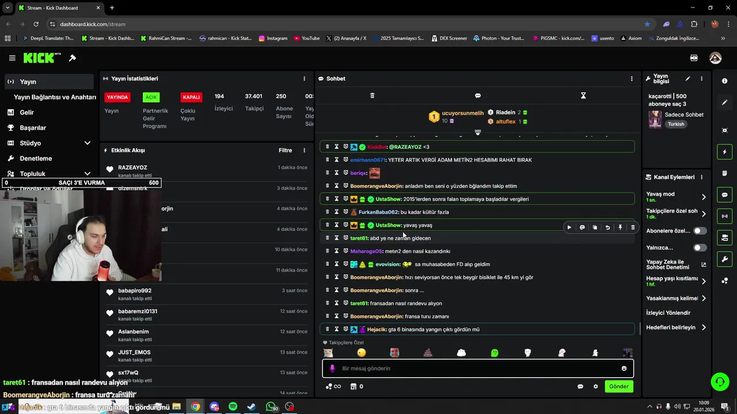Screen dimensions: 737x414
Task: Click the wrench icon in right sidebar
Action: (724, 259)
